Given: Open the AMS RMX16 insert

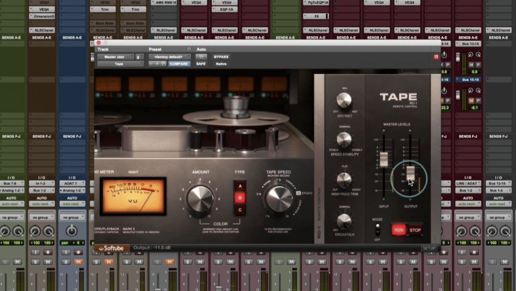Looking at the screenshot, I should click(x=164, y=2).
